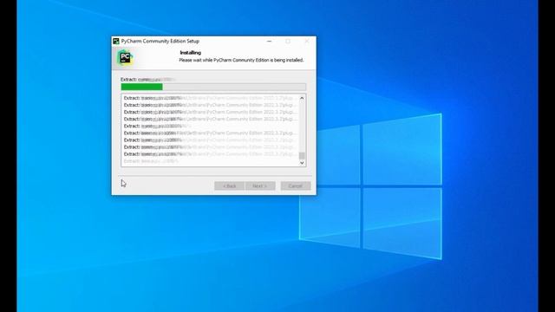This screenshot has height=312, width=555.
Task: Click the disabled Back button
Action: (229, 185)
